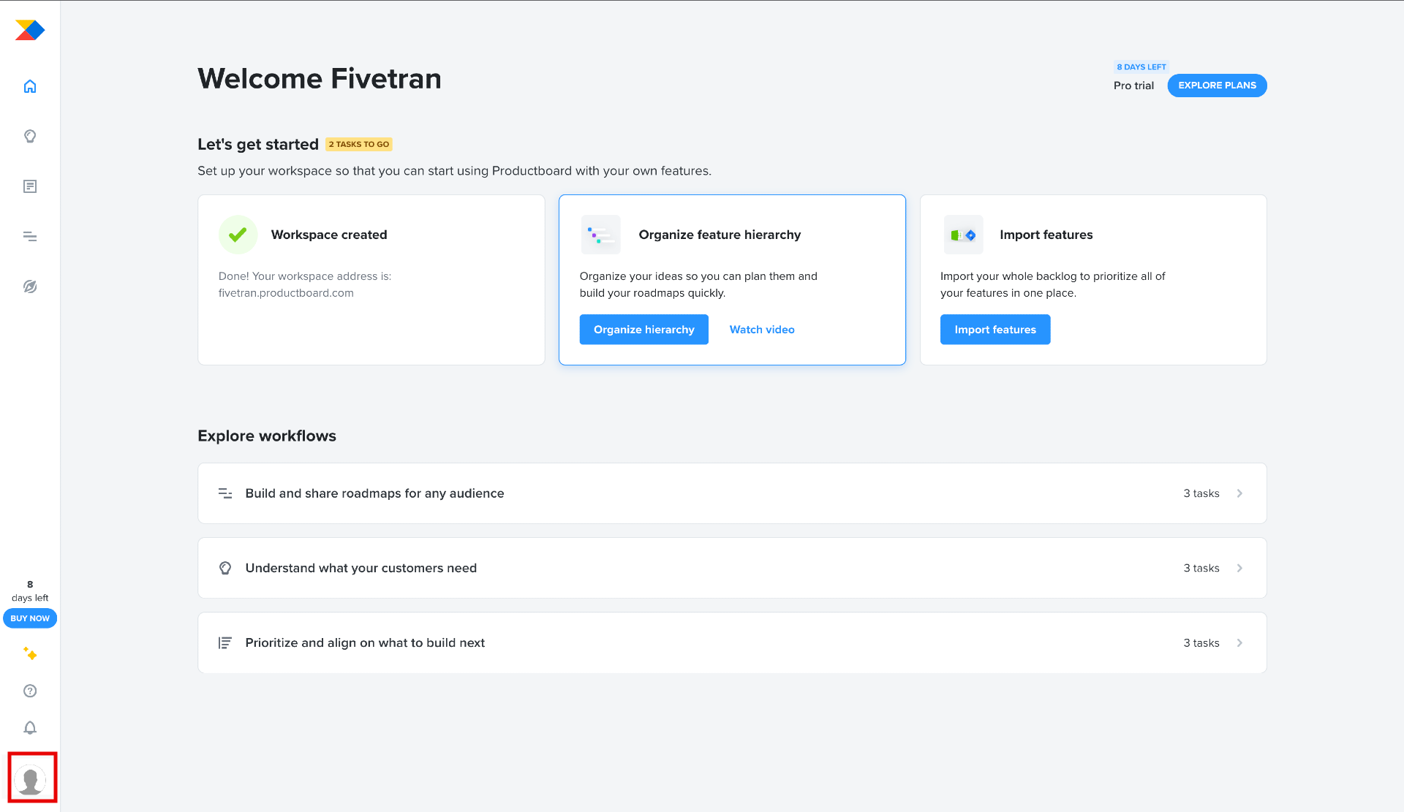
Task: Click the fivetran.productboard.com workspace address
Action: pos(286,293)
